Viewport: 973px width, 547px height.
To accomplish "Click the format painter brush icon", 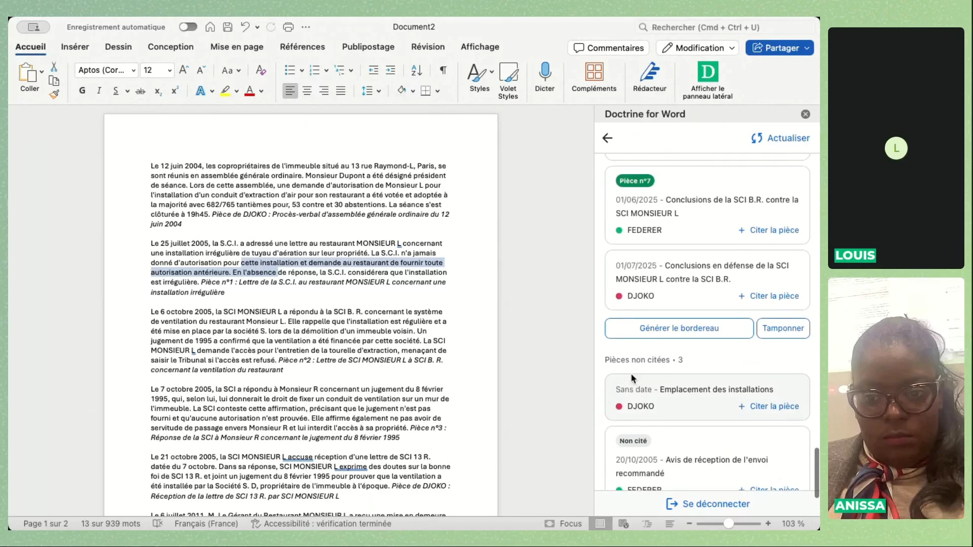I will coord(54,94).
